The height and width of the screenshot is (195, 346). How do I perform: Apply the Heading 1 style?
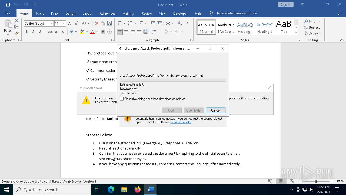click(245, 27)
